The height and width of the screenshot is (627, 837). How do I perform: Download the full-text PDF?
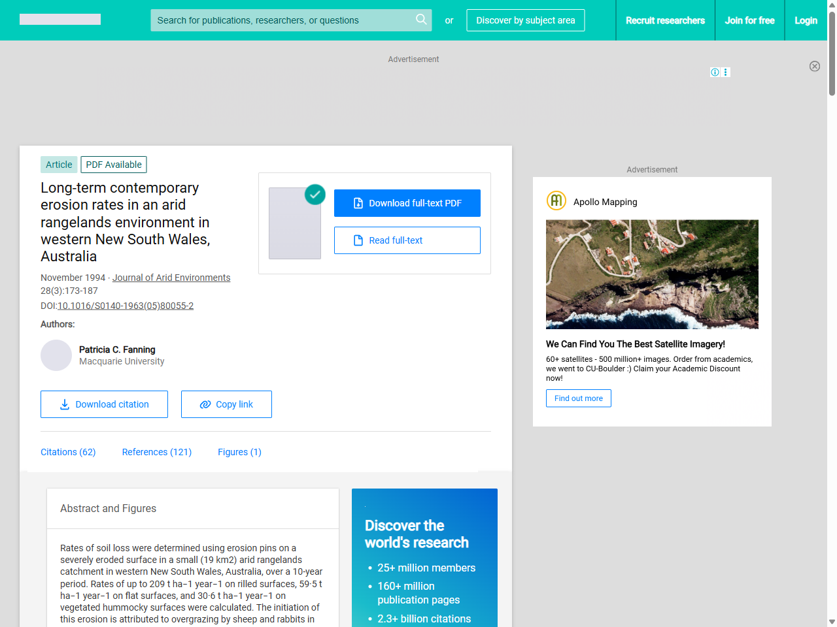[x=407, y=203]
